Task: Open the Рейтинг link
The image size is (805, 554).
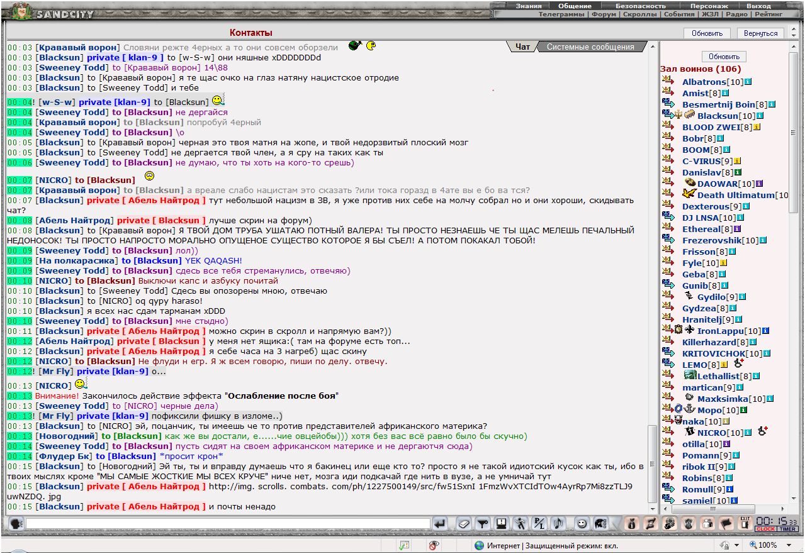Action: (x=768, y=14)
